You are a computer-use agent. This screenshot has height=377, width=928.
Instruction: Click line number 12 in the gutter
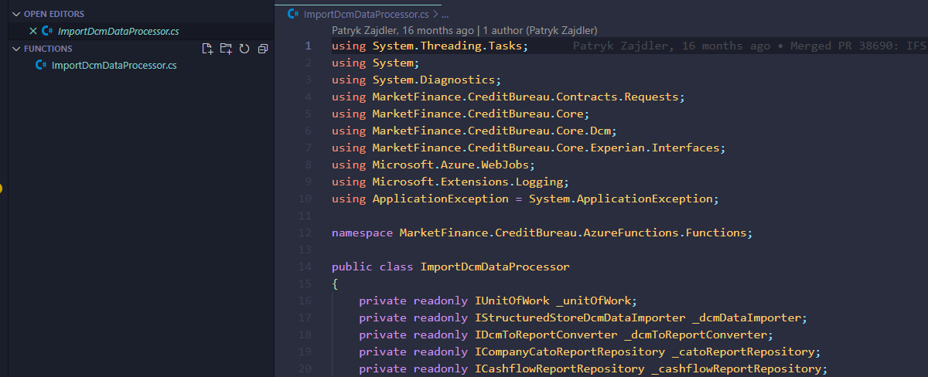306,233
